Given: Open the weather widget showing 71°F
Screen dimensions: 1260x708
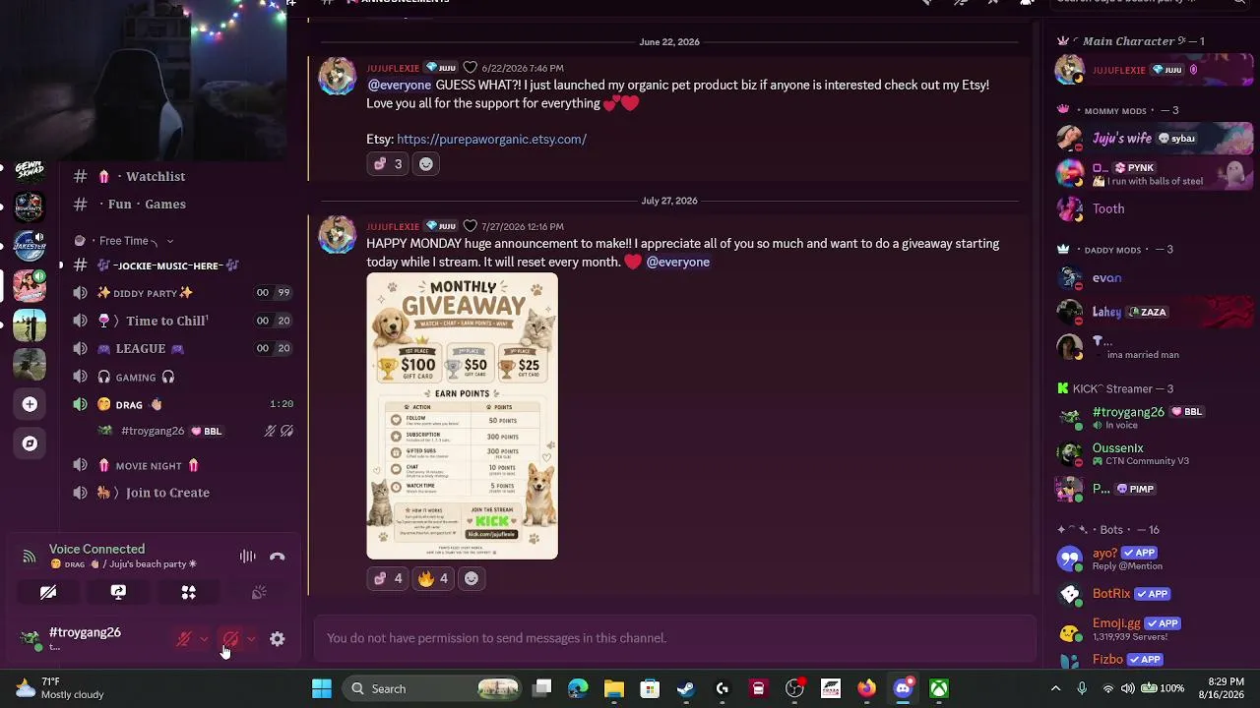Looking at the screenshot, I should pyautogui.click(x=61, y=688).
